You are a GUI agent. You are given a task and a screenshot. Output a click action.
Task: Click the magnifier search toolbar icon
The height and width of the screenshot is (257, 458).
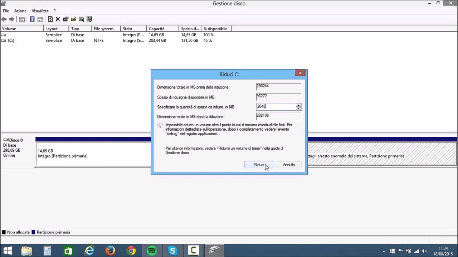click(x=81, y=19)
